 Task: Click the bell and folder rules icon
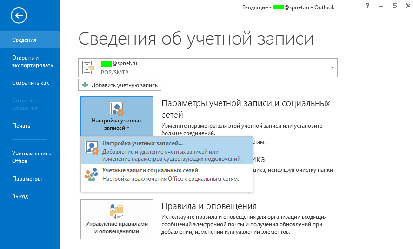click(x=117, y=212)
